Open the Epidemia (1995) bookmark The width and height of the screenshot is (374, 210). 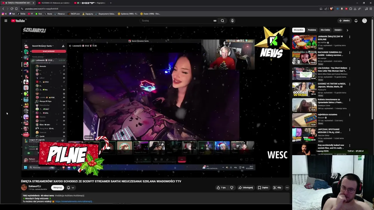(128, 14)
